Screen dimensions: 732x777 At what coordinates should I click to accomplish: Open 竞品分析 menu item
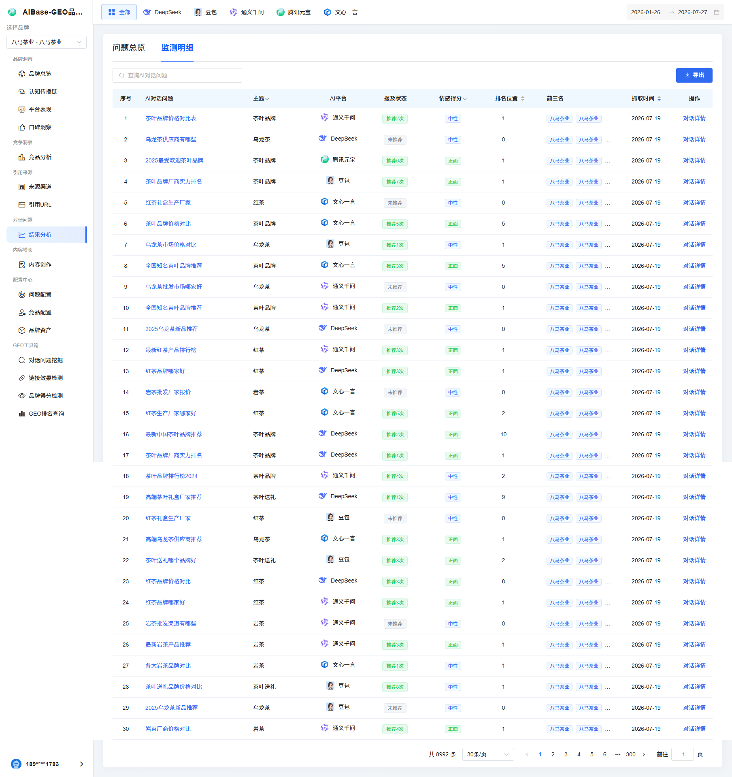[47, 157]
